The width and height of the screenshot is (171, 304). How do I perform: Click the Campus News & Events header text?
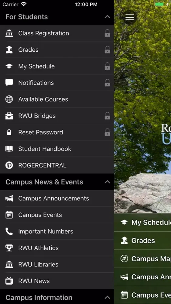point(44,182)
